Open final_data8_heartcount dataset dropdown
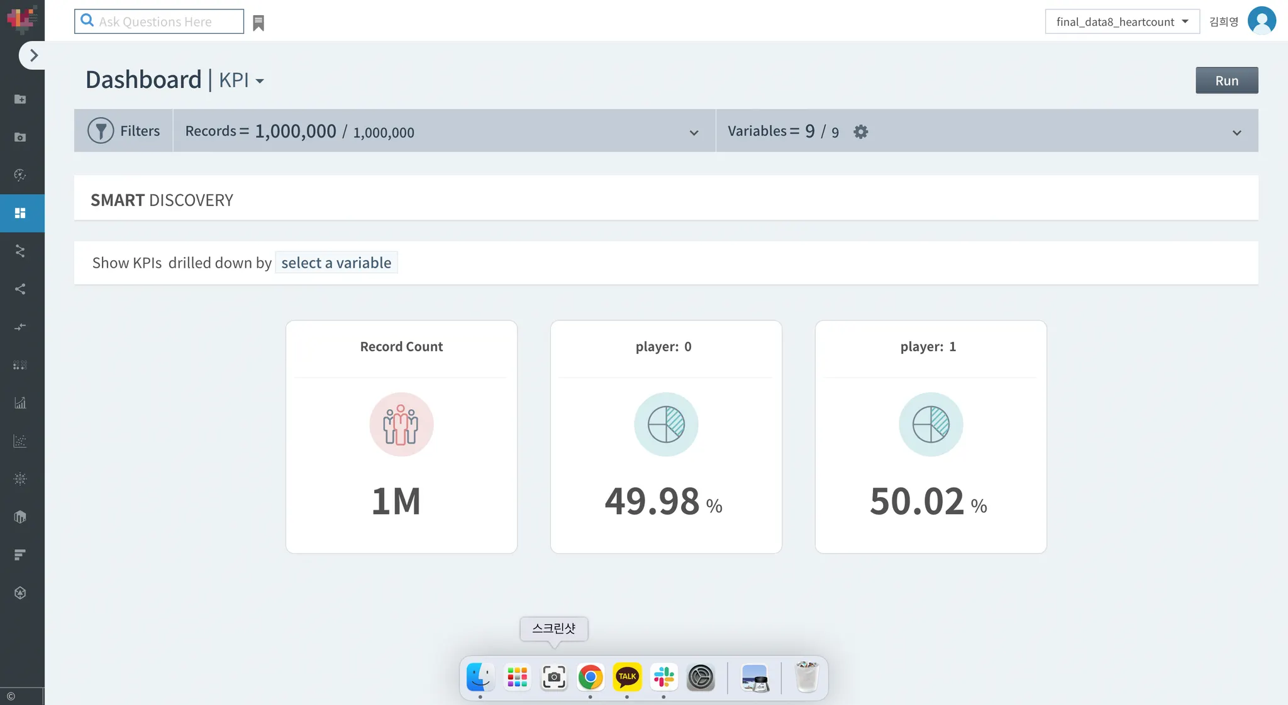The width and height of the screenshot is (1288, 705). pyautogui.click(x=1122, y=21)
